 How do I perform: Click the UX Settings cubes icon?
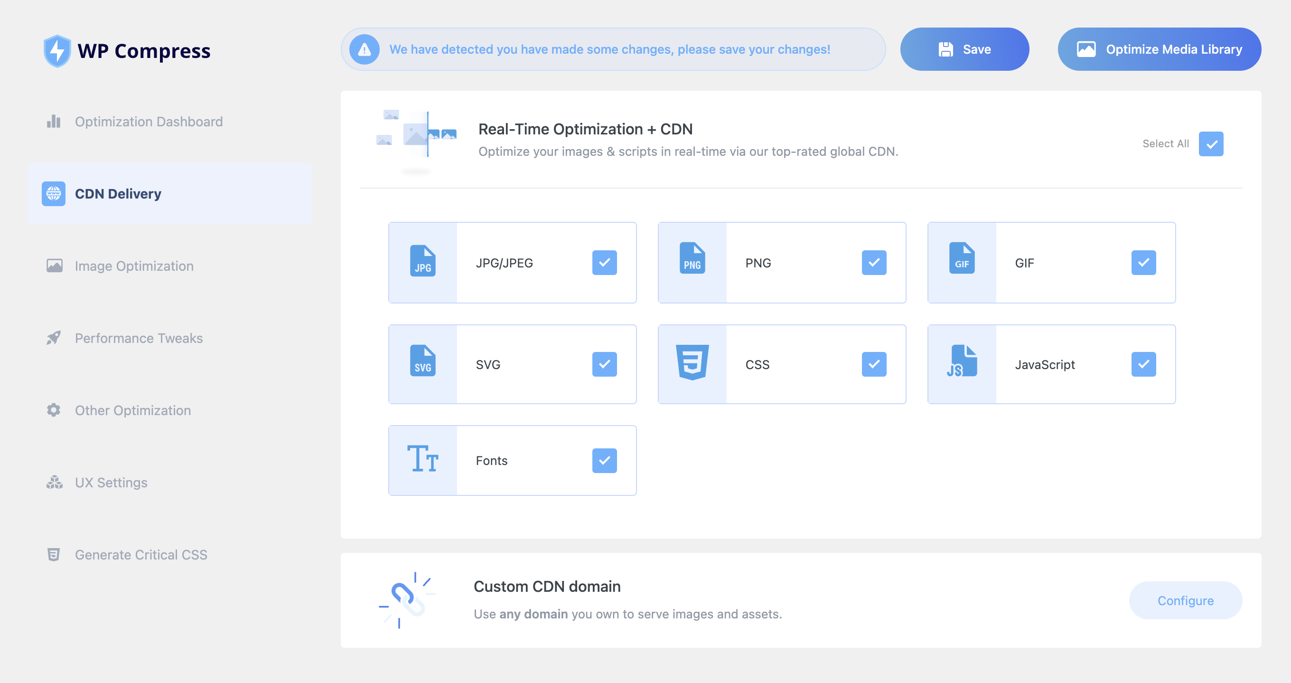click(x=54, y=483)
